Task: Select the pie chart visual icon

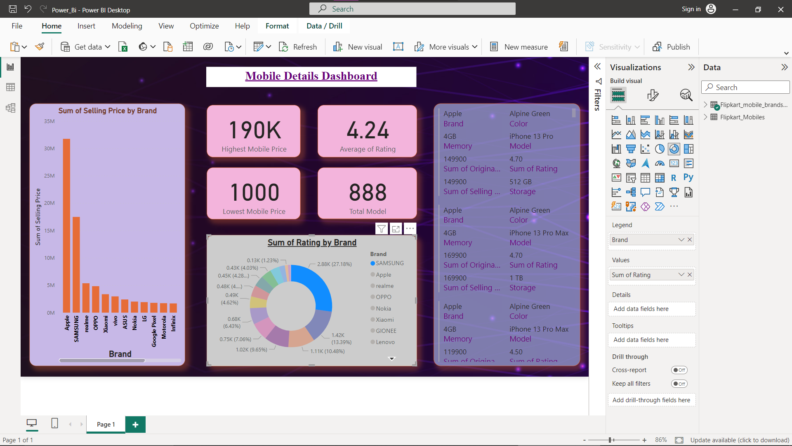Action: (660, 149)
